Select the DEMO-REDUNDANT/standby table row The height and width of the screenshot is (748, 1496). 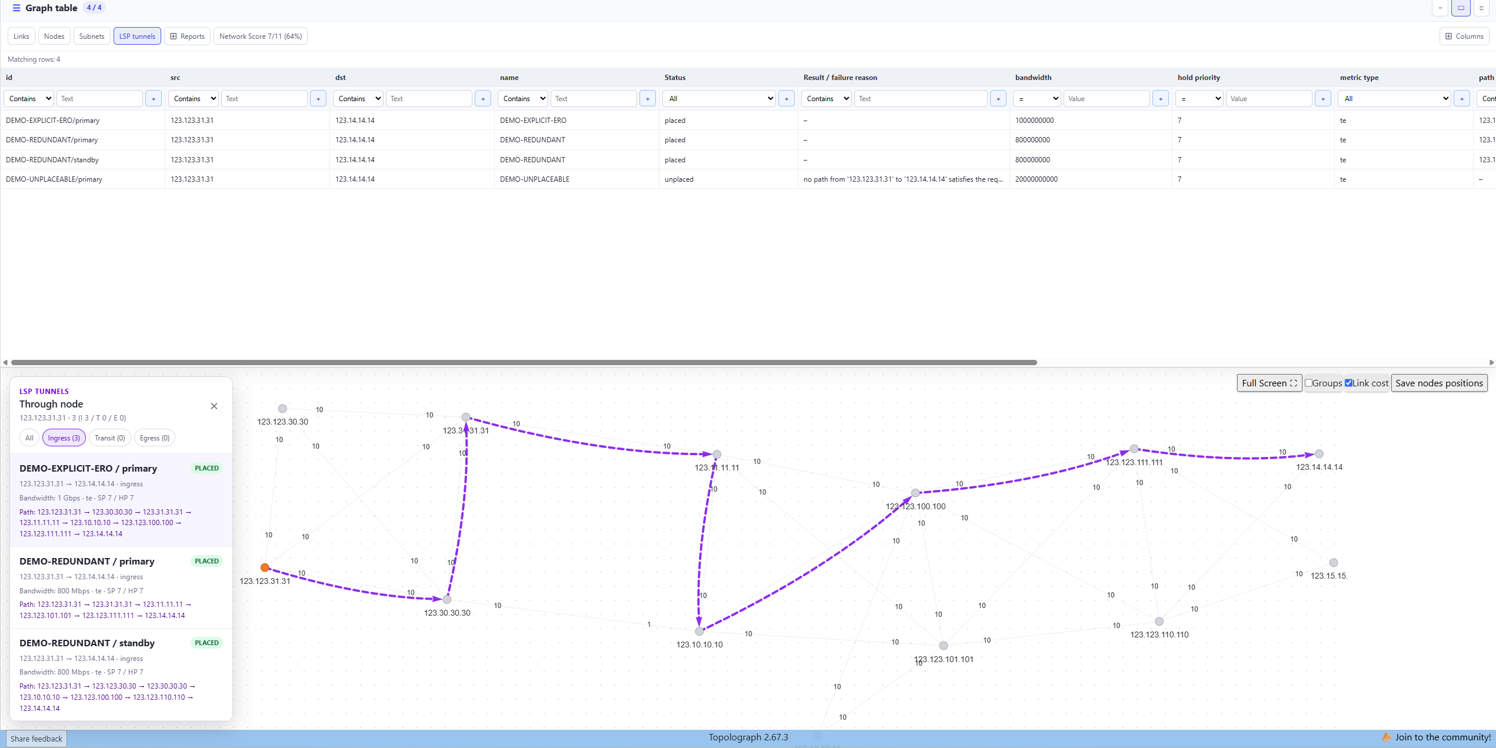click(748, 160)
